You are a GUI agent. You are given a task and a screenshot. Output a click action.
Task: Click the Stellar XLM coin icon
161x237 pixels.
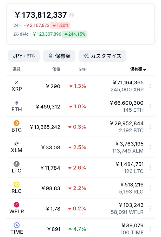(x=17, y=144)
